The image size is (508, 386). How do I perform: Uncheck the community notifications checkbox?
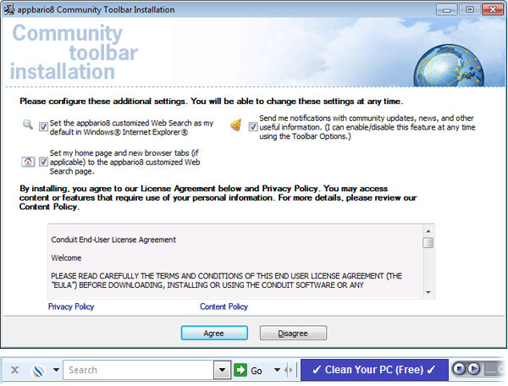click(253, 127)
